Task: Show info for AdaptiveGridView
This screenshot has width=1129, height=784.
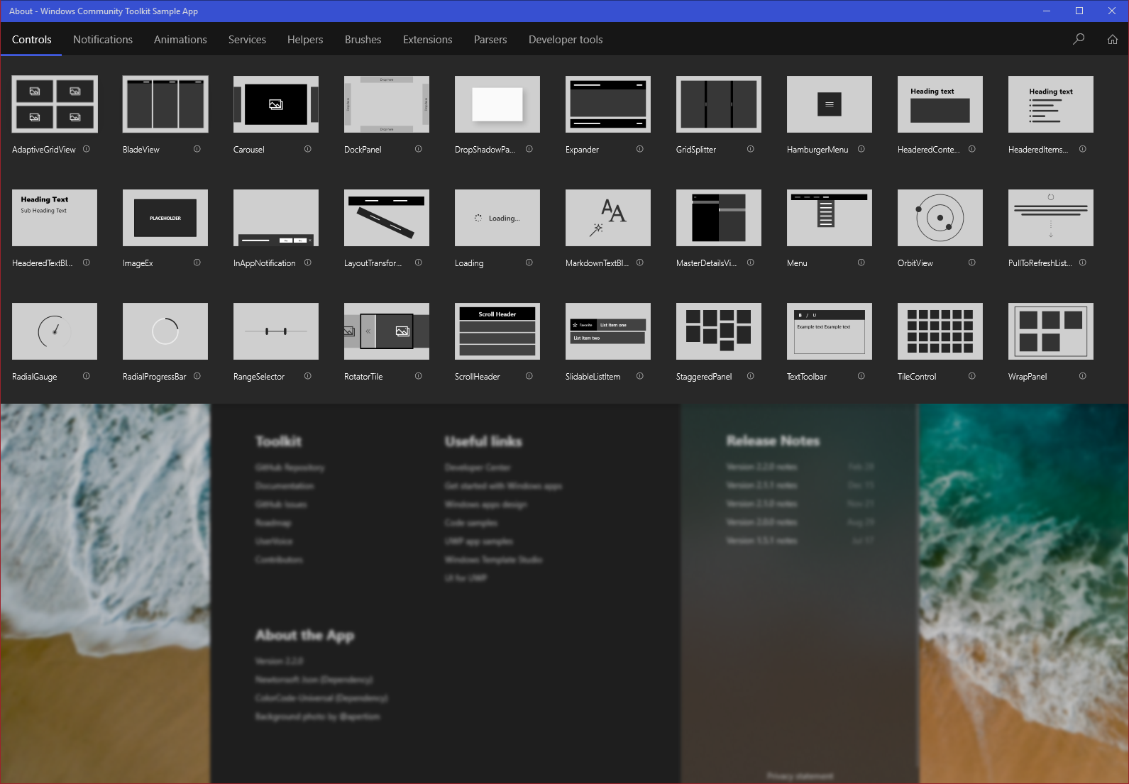Action: pos(87,149)
